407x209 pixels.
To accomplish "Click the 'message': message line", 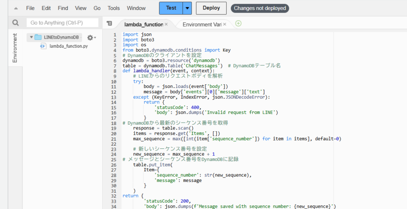I will (x=178, y=180).
